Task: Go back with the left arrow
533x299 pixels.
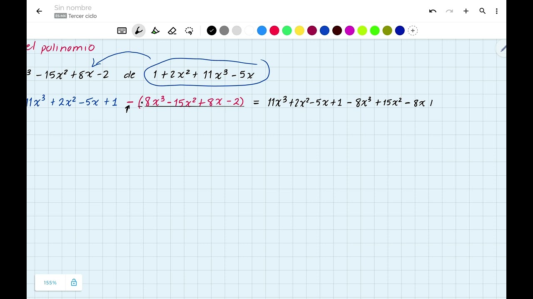Action: [39, 11]
